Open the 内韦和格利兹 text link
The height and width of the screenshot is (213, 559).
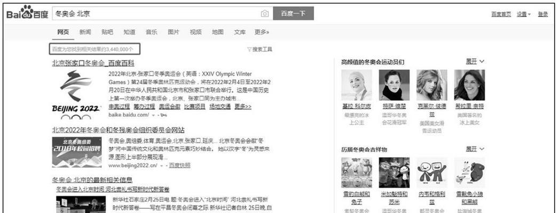(432, 198)
